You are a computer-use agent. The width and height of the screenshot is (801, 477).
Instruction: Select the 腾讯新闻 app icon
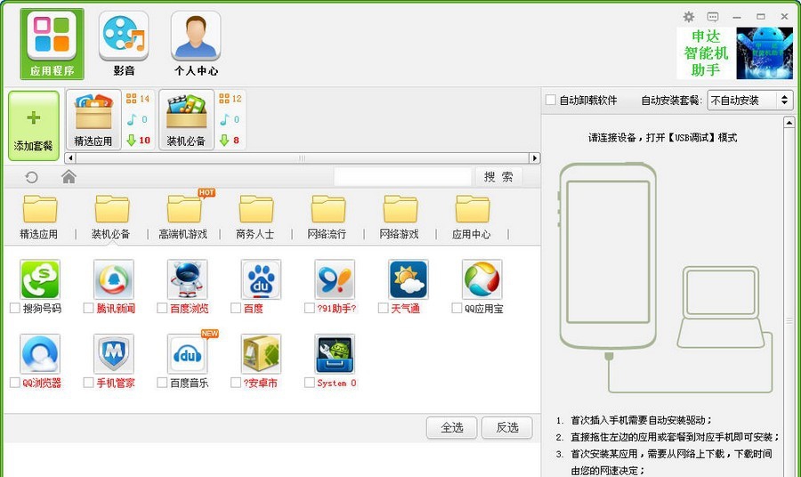click(x=114, y=279)
